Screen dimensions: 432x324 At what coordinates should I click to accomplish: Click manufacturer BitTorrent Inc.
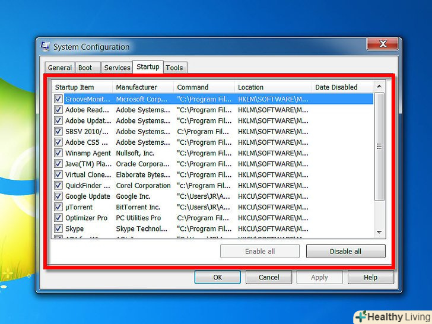138,207
